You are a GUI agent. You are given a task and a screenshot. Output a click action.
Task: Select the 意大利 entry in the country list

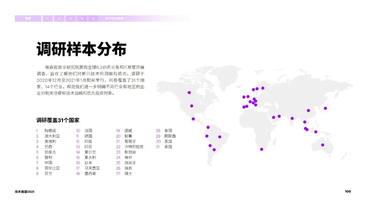pos(90,157)
